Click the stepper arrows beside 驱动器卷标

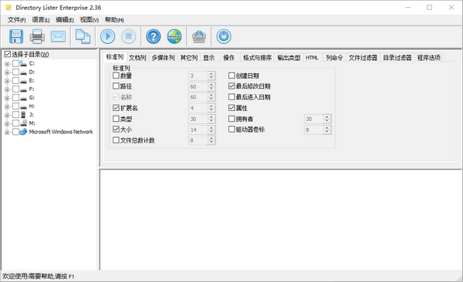(327, 129)
